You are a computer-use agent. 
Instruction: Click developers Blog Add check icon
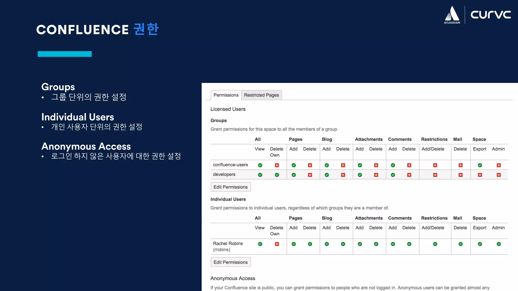click(x=327, y=175)
